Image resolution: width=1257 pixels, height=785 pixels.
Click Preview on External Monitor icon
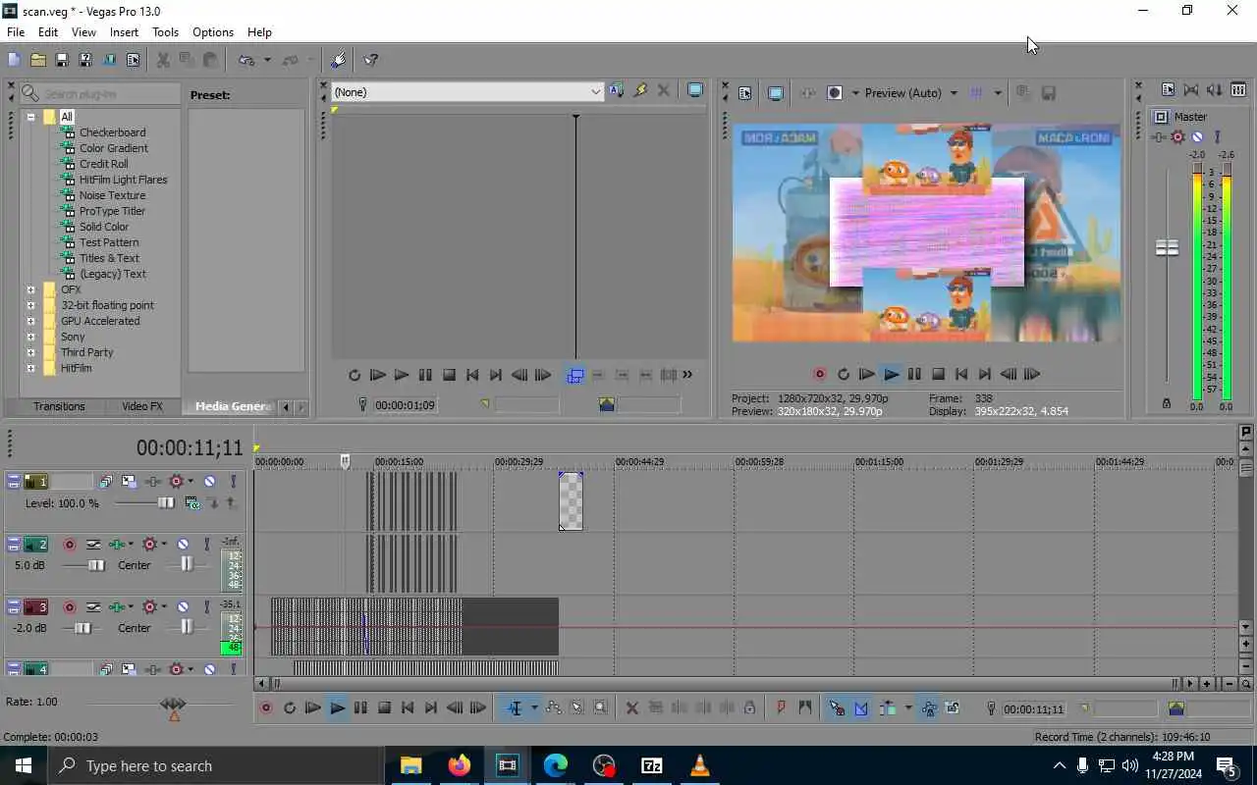point(776,93)
